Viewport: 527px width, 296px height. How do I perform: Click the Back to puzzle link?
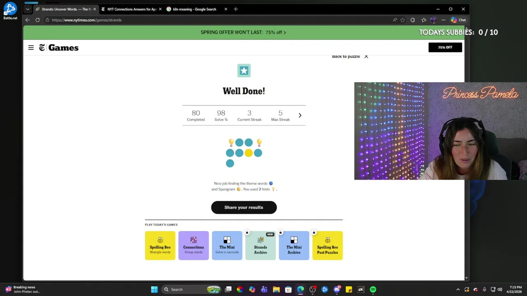click(x=346, y=56)
